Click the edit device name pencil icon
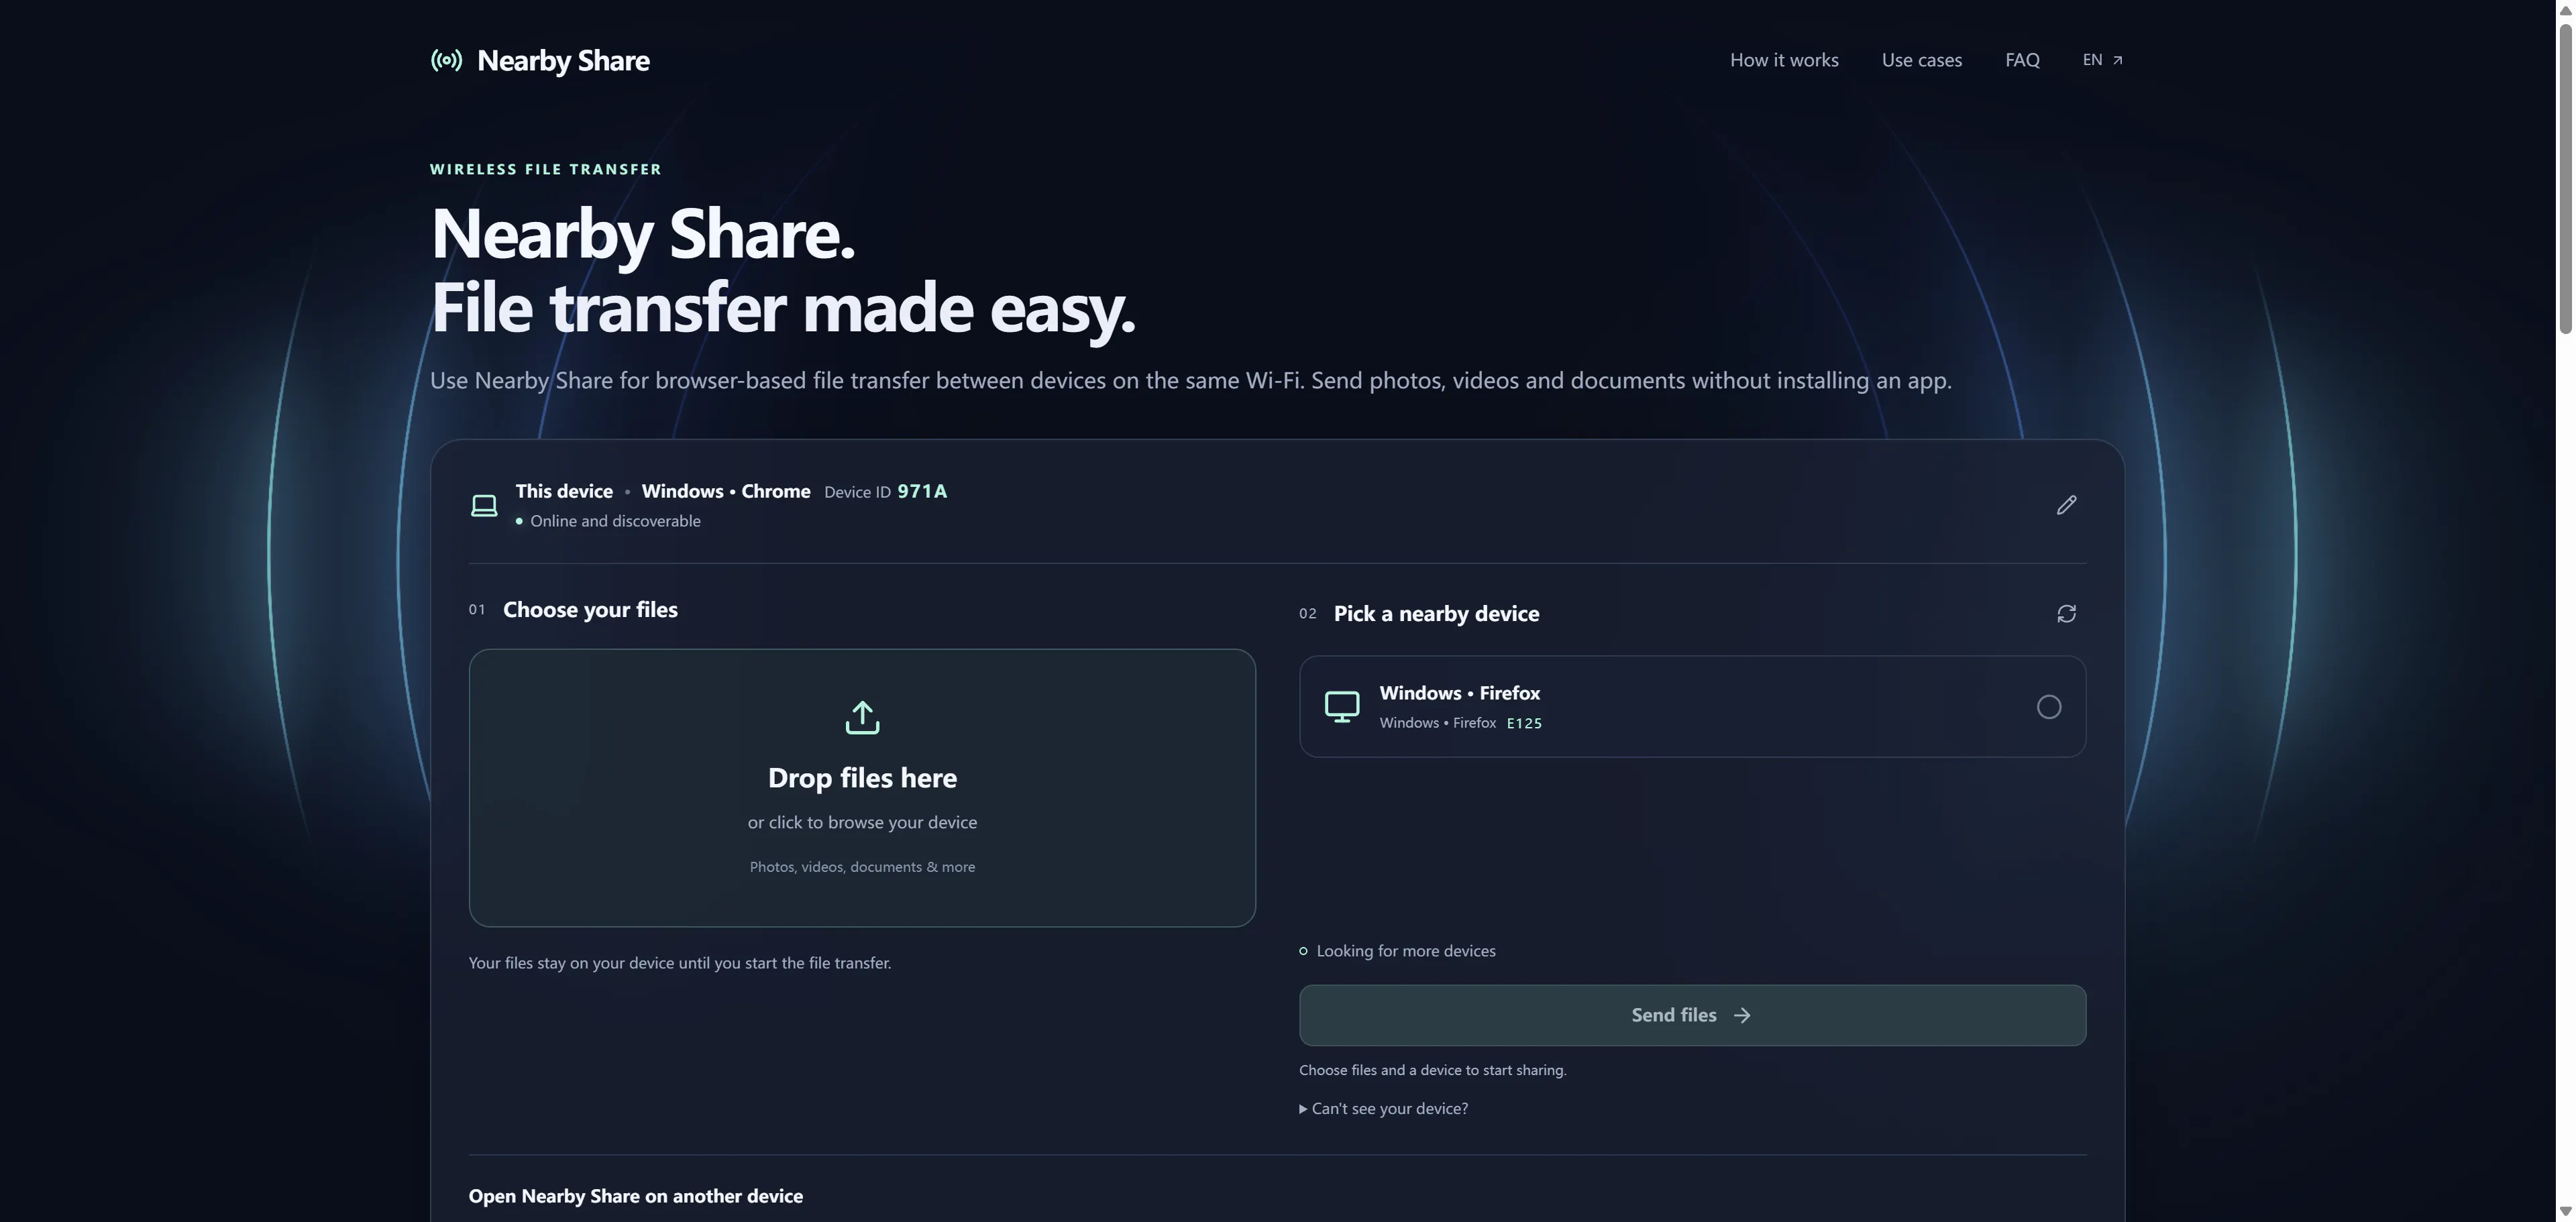This screenshot has width=2576, height=1222. tap(2066, 505)
